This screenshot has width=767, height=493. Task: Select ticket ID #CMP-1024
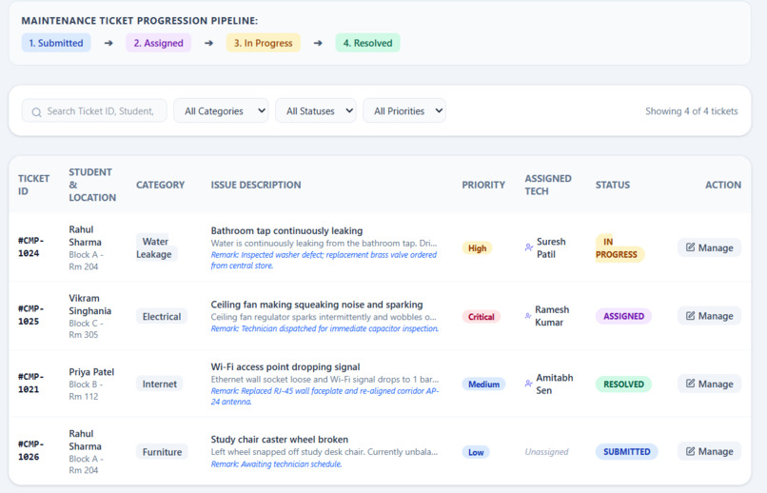point(31,247)
